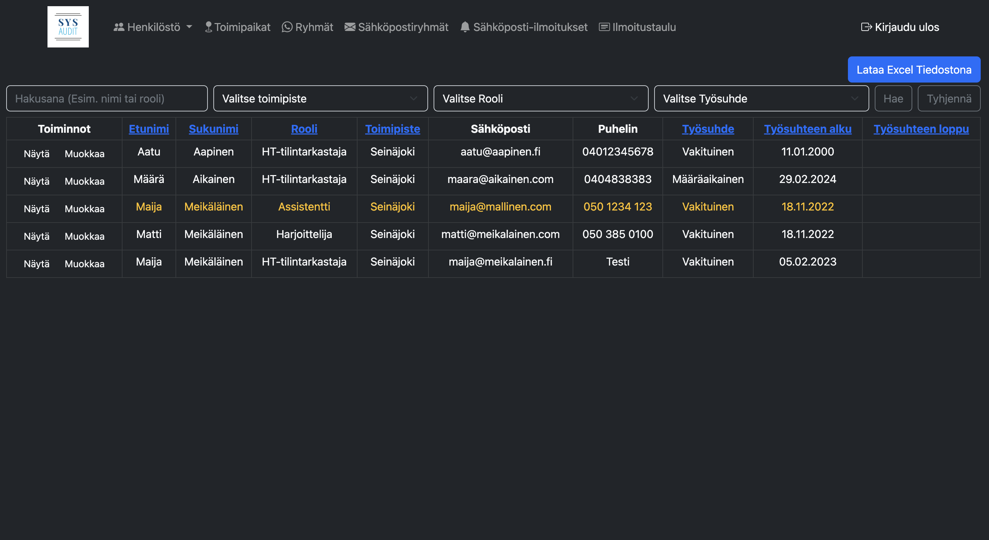Sort by Työsuhteen alku column
The width and height of the screenshot is (989, 540).
point(807,129)
